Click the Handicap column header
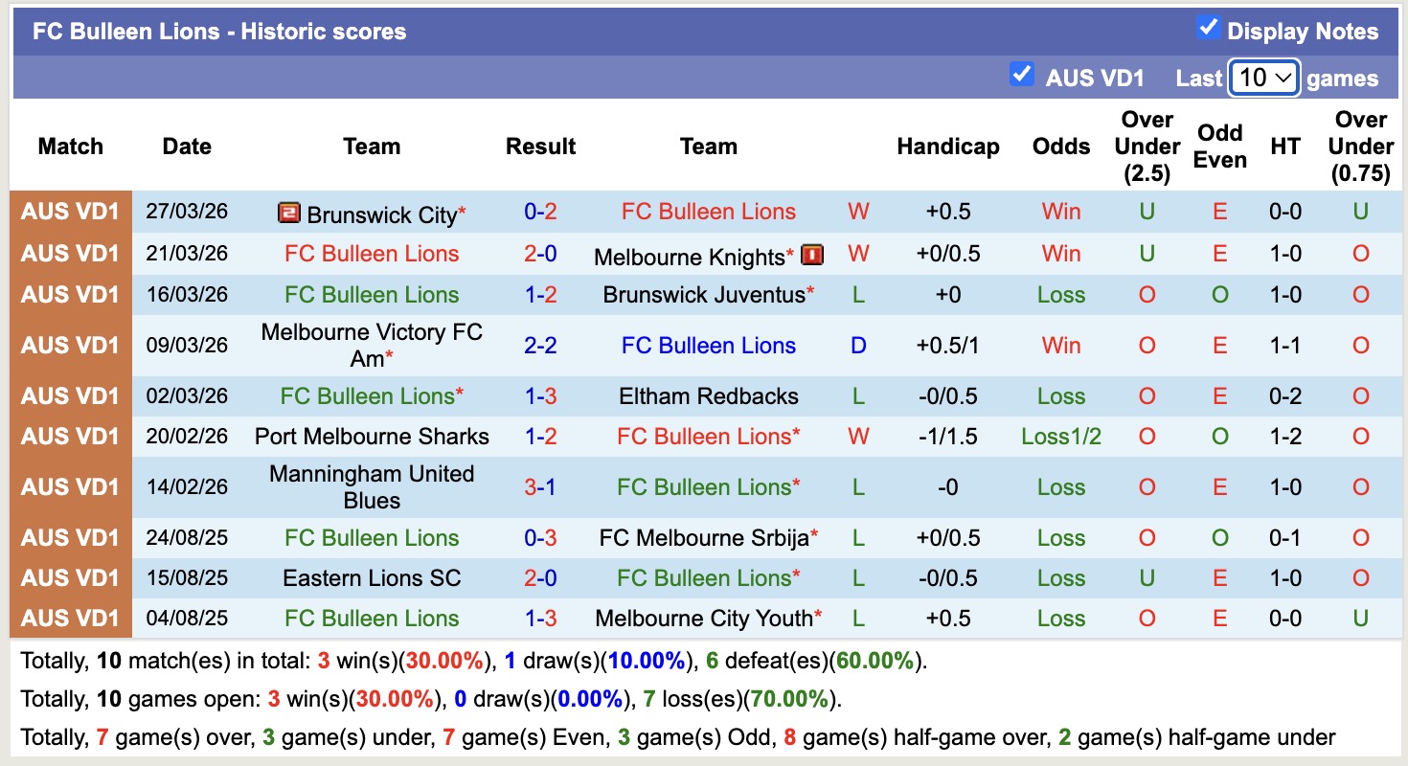 pyautogui.click(x=948, y=146)
